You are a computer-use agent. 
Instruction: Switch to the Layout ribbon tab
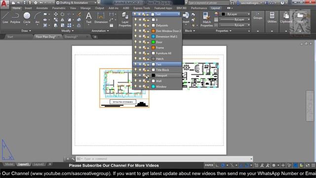(x=215, y=8)
